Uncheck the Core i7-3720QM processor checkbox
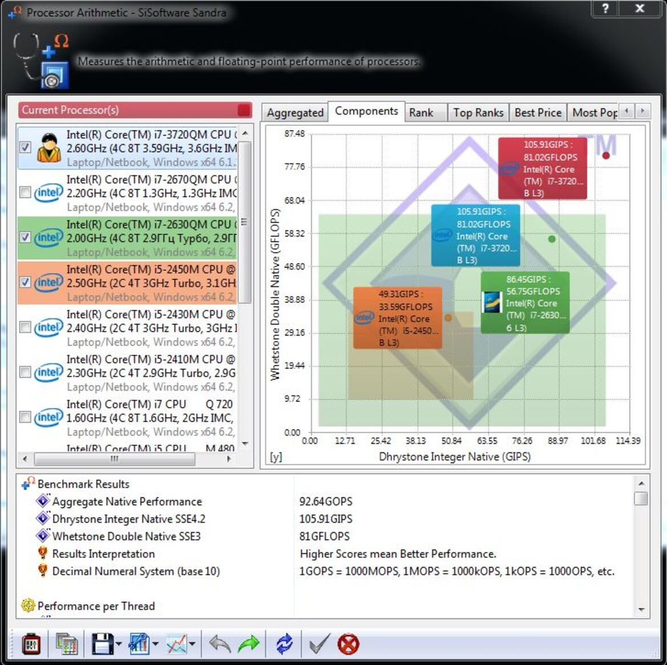This screenshot has width=667, height=665. tap(25, 148)
